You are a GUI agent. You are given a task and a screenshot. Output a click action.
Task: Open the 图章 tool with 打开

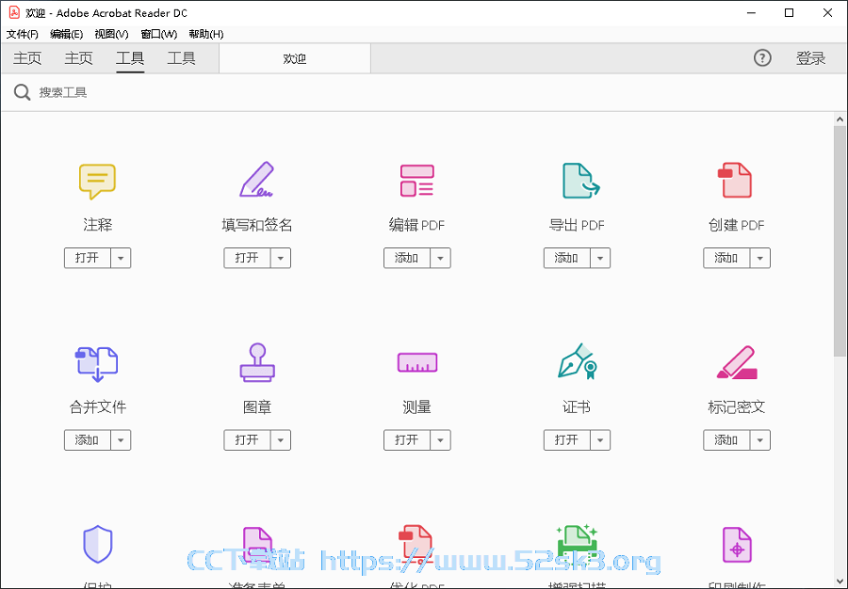(x=247, y=440)
